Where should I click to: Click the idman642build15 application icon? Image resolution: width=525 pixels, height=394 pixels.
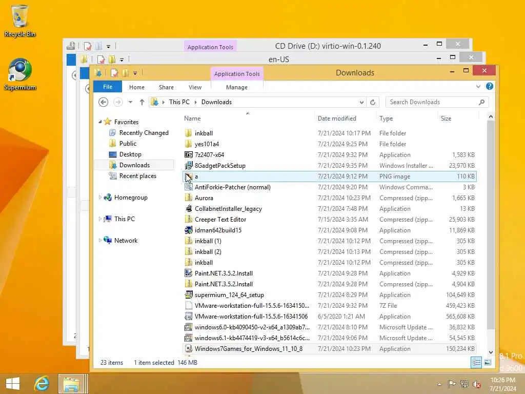pos(189,230)
